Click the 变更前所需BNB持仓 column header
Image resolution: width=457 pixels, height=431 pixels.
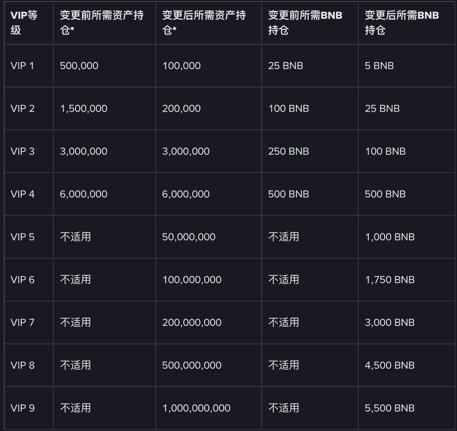(x=305, y=22)
